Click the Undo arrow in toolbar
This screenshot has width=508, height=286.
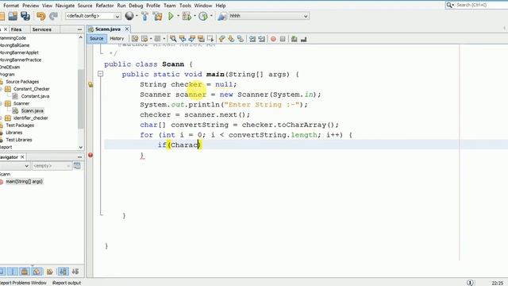coord(40,16)
